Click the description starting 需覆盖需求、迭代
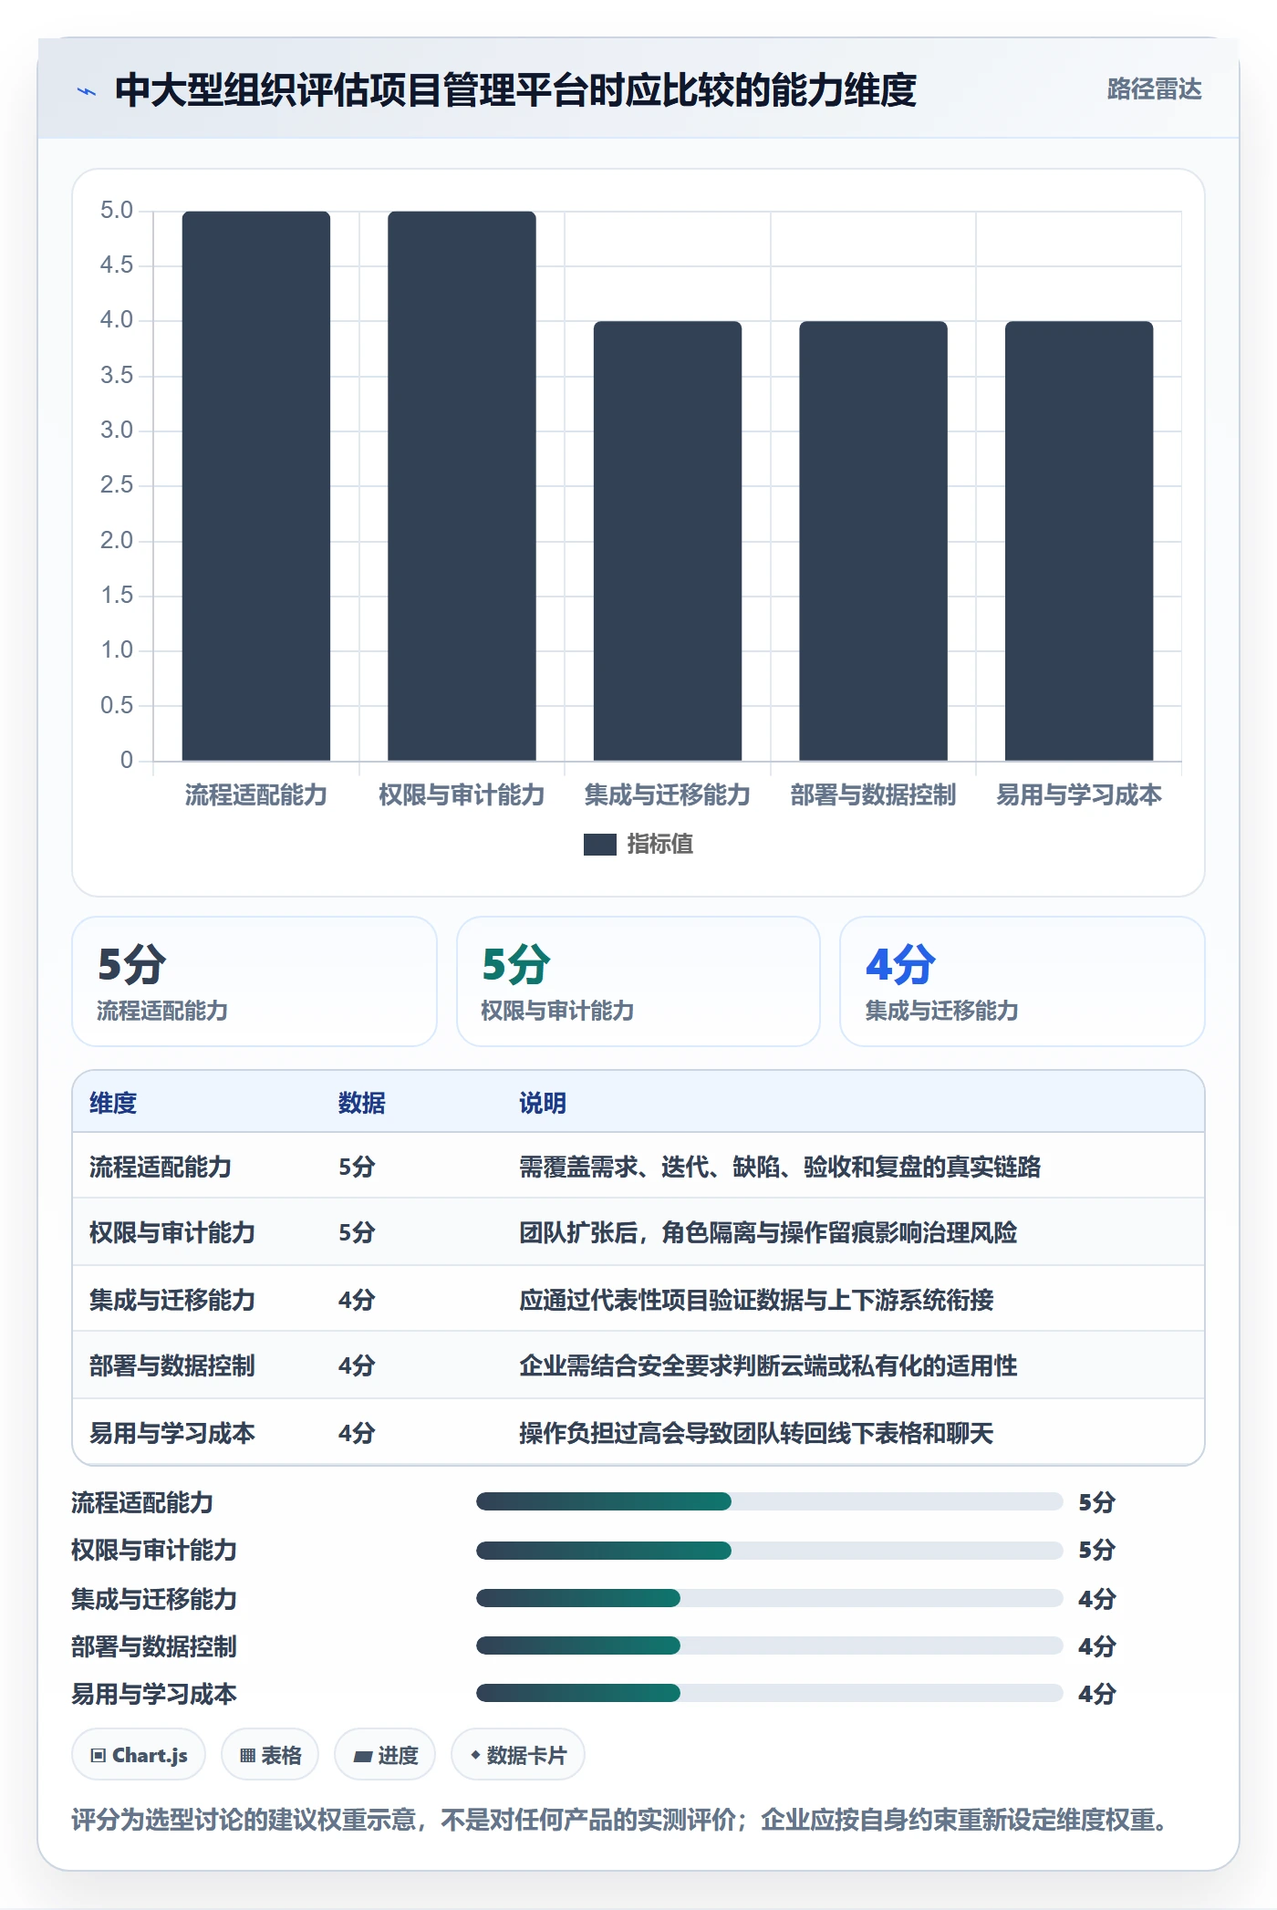1277x1910 pixels. click(780, 1167)
